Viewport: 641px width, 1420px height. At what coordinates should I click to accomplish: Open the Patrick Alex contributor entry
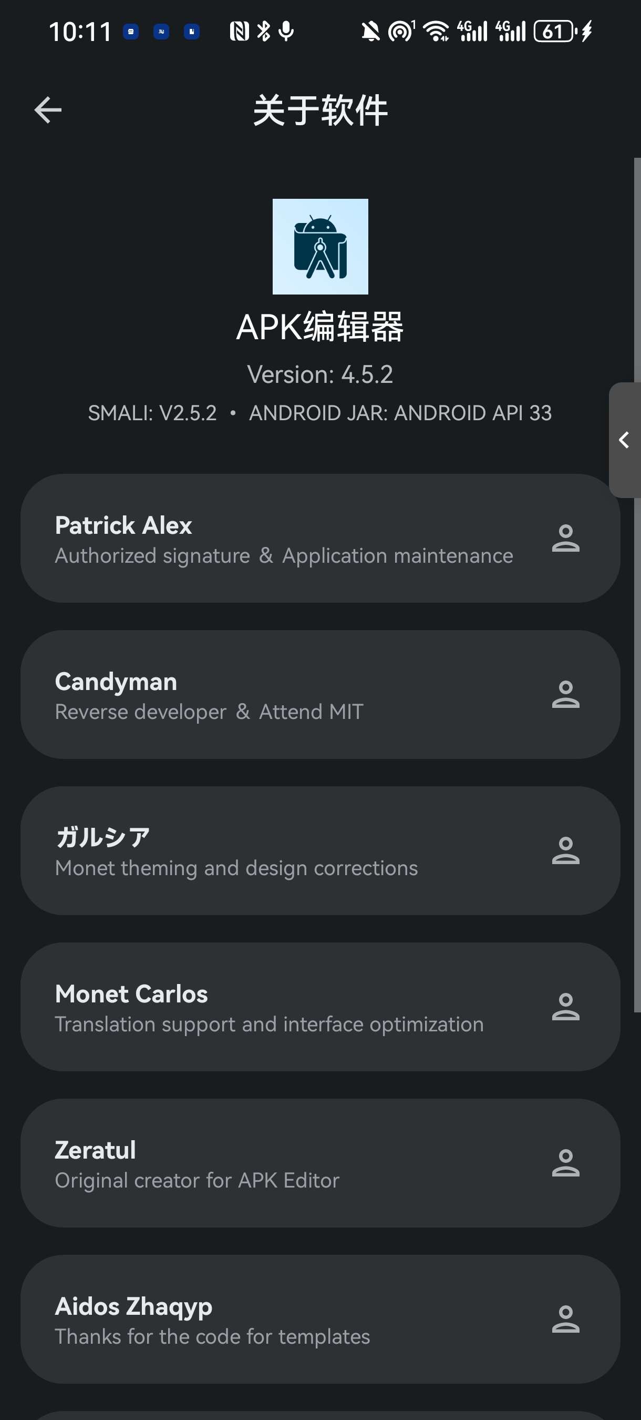pyautogui.click(x=320, y=538)
